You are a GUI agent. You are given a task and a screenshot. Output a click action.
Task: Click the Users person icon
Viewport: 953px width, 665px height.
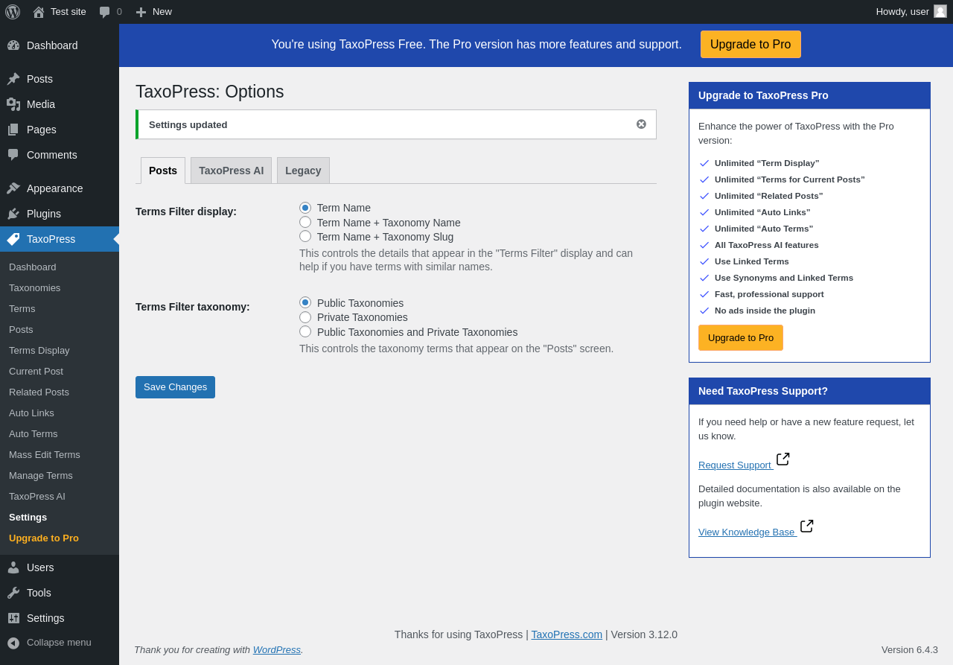click(x=13, y=567)
